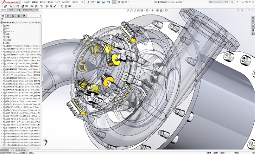
Task: Expand the 履歴 (History) folder in tree
Action: tap(1, 26)
